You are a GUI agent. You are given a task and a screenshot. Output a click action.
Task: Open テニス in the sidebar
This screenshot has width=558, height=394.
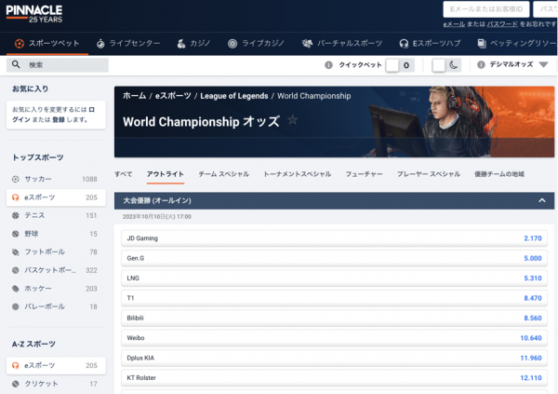[56, 215]
